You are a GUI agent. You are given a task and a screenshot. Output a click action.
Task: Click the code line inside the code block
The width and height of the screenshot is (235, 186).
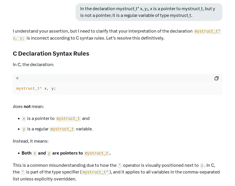(36, 88)
